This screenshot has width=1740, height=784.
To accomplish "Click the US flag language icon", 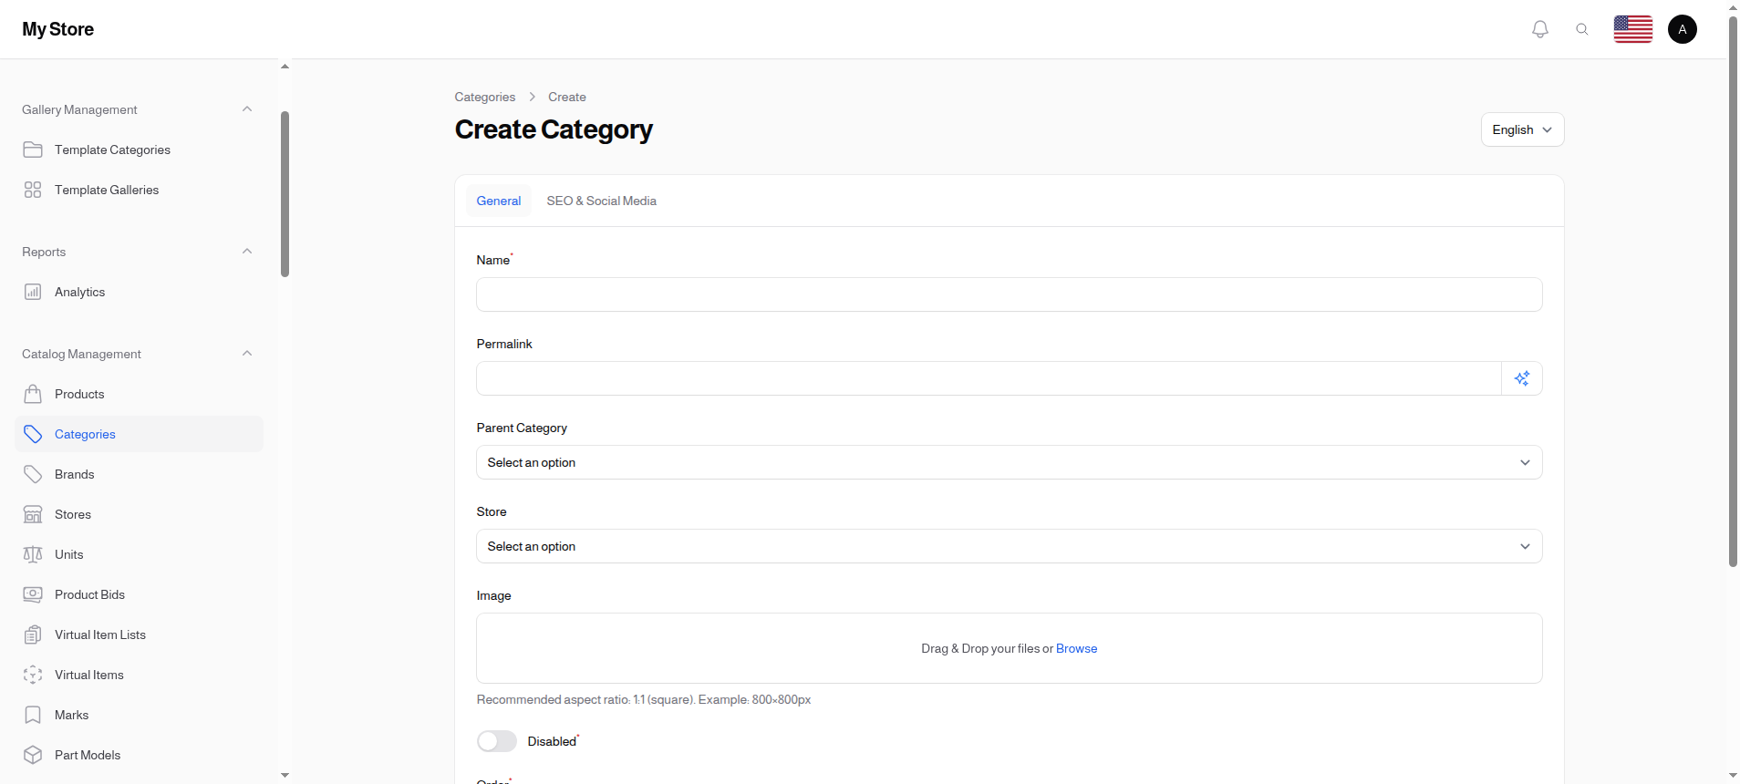I will [1633, 29].
